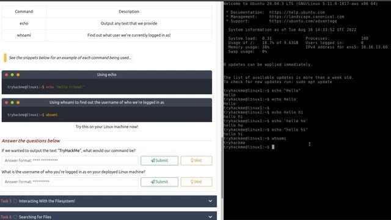This screenshot has width=391, height=220.
Task: Click the terminal prompt cursor line
Action: [249, 147]
